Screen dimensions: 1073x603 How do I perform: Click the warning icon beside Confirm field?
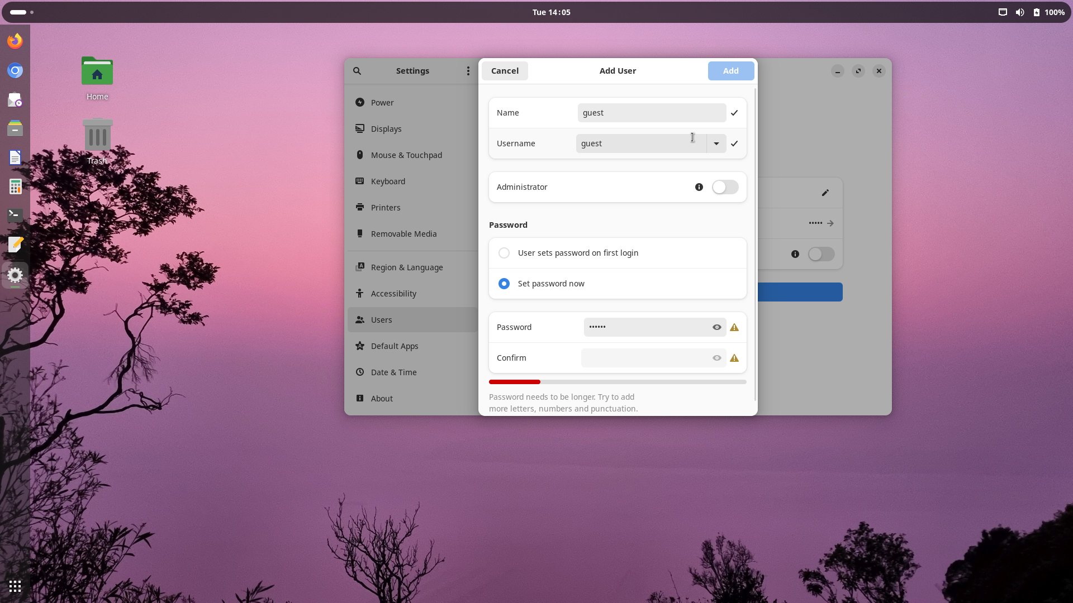coord(734,358)
